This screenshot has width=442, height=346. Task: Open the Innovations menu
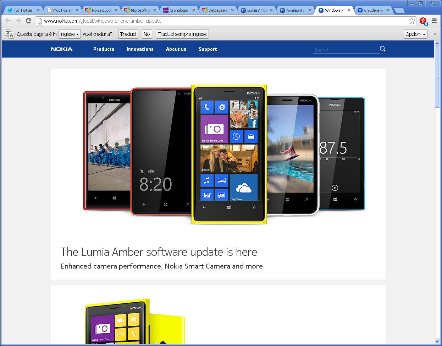[x=140, y=49]
